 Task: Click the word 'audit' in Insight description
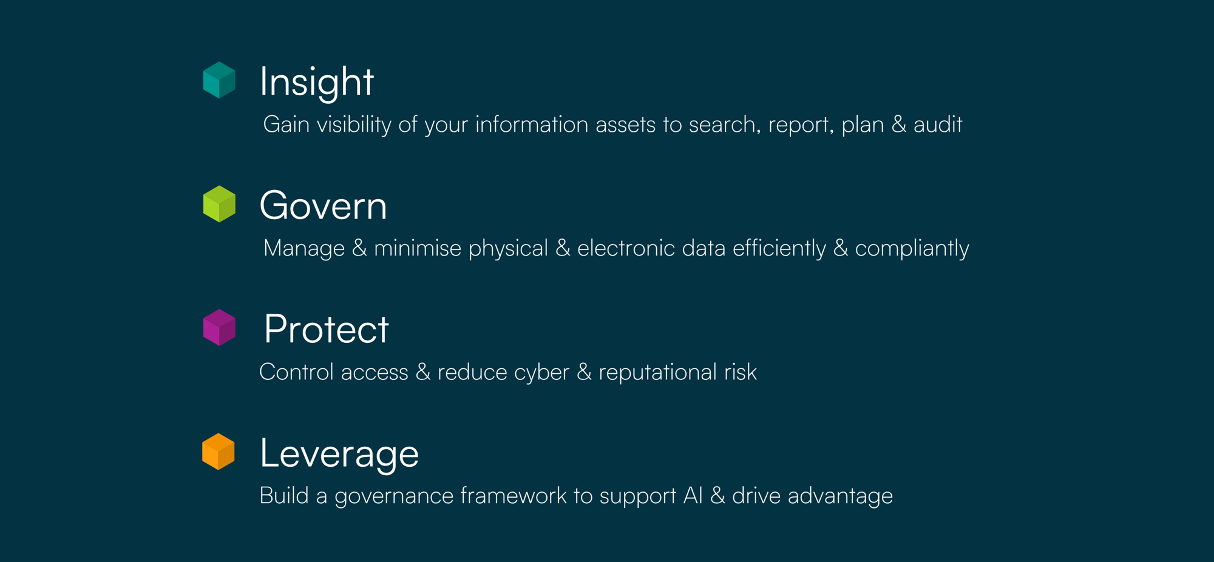tap(938, 124)
